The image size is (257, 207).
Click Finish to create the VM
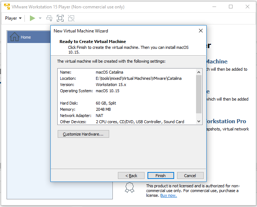tap(161, 176)
